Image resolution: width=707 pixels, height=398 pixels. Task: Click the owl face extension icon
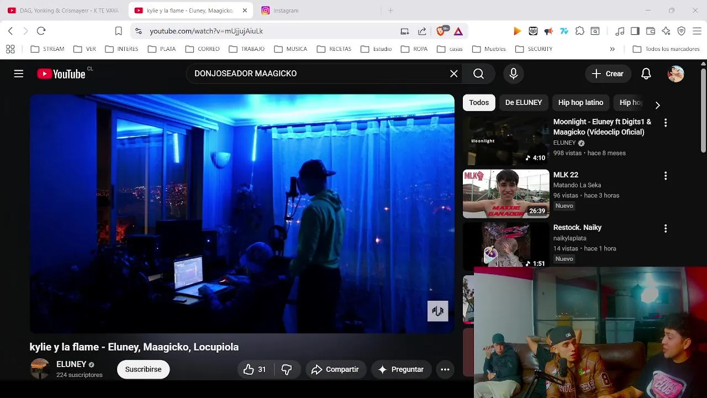pyautogui.click(x=533, y=31)
